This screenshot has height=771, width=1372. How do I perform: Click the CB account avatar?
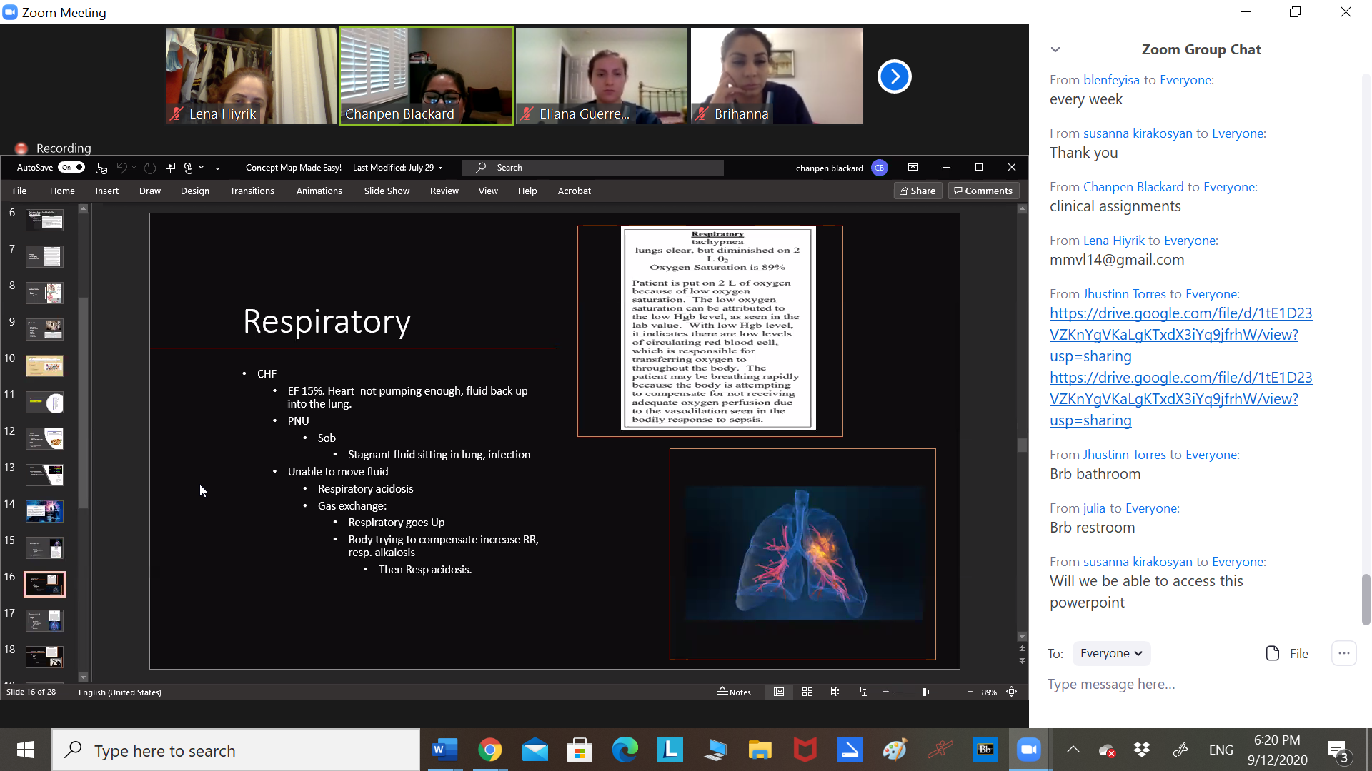coord(880,168)
